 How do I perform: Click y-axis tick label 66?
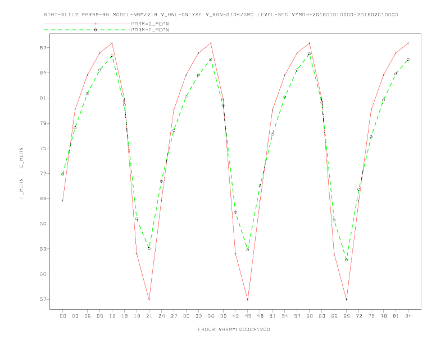coord(43,224)
